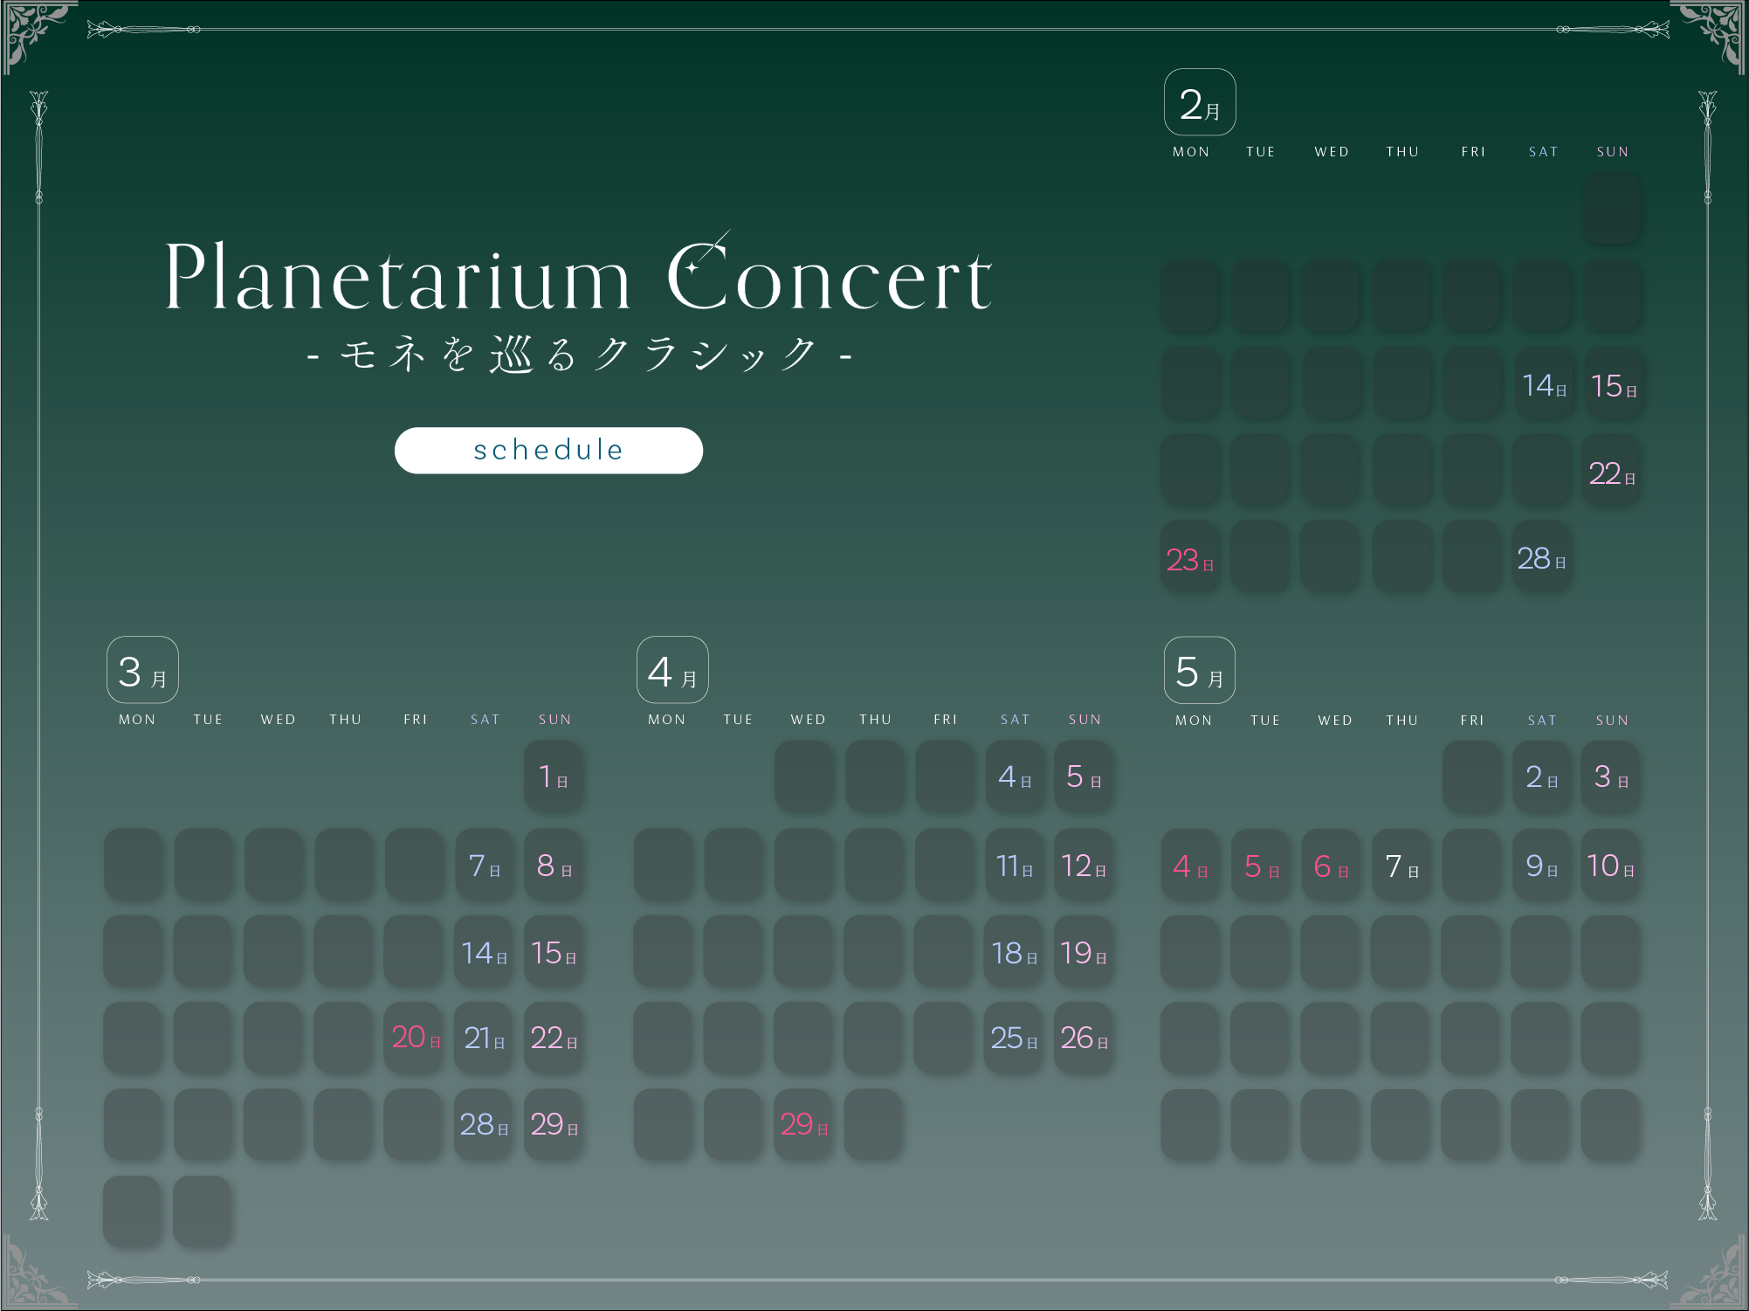Select April 29 Wednesday date
The width and height of the screenshot is (1749, 1311).
click(x=803, y=1124)
